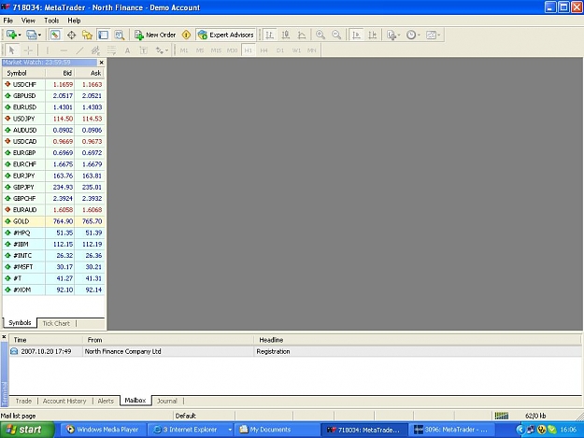
Task: Select the Bar Chart icon
Action: [x=270, y=35]
